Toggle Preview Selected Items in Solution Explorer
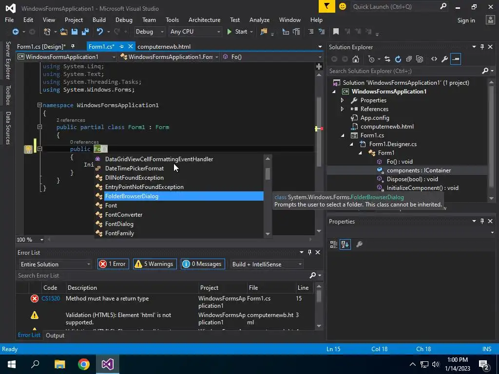 pyautogui.click(x=456, y=59)
